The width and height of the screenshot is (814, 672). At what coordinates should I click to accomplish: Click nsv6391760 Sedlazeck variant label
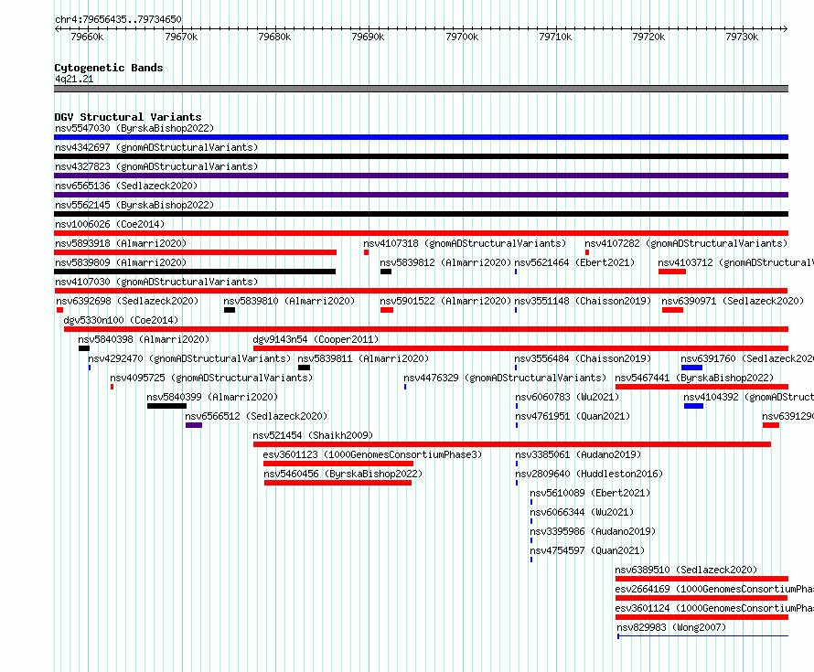[747, 358]
